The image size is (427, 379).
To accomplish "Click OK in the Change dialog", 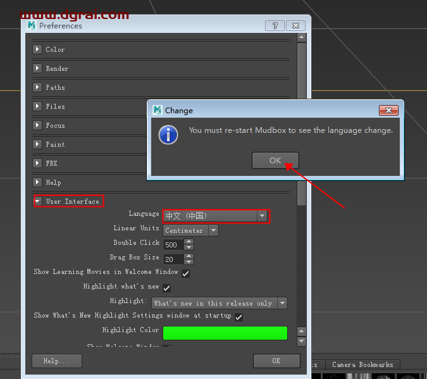I will pyautogui.click(x=275, y=161).
